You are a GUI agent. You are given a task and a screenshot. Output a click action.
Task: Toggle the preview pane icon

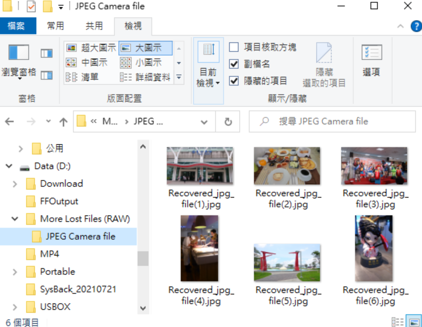click(46, 53)
